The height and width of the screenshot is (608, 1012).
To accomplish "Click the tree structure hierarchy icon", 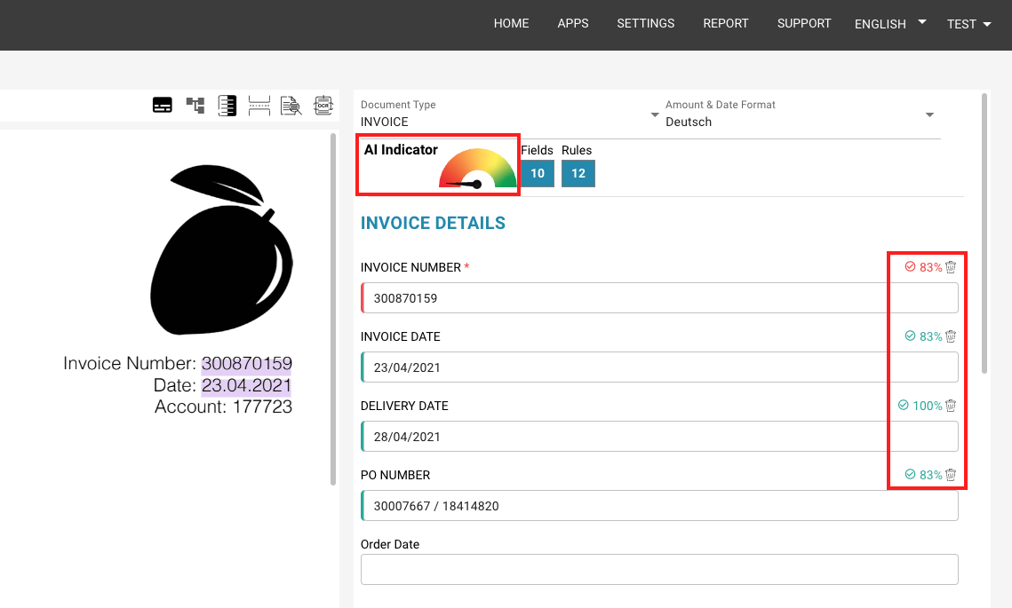I will coord(195,105).
